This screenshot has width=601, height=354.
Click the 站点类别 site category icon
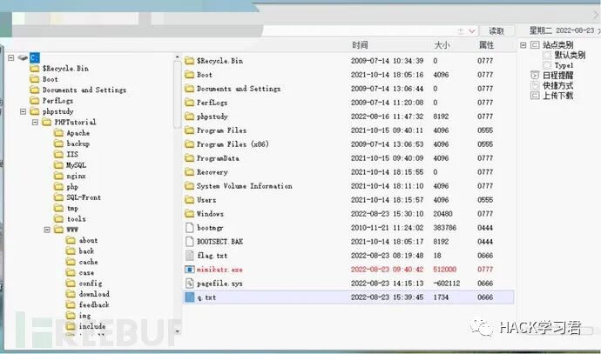[535, 44]
